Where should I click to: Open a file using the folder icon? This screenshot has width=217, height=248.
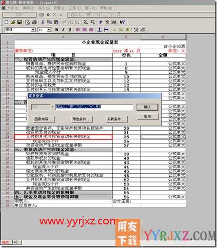tap(13, 22)
